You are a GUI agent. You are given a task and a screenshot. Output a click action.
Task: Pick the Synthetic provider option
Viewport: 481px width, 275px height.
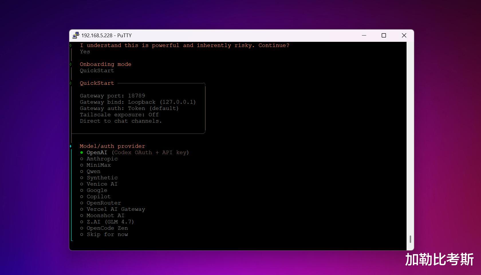[99, 178]
